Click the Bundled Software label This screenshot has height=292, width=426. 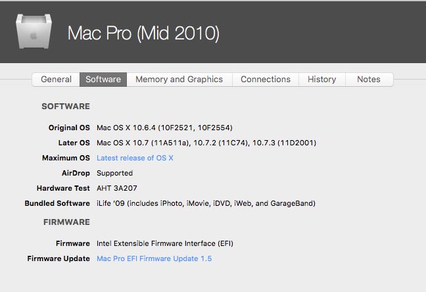click(x=57, y=203)
